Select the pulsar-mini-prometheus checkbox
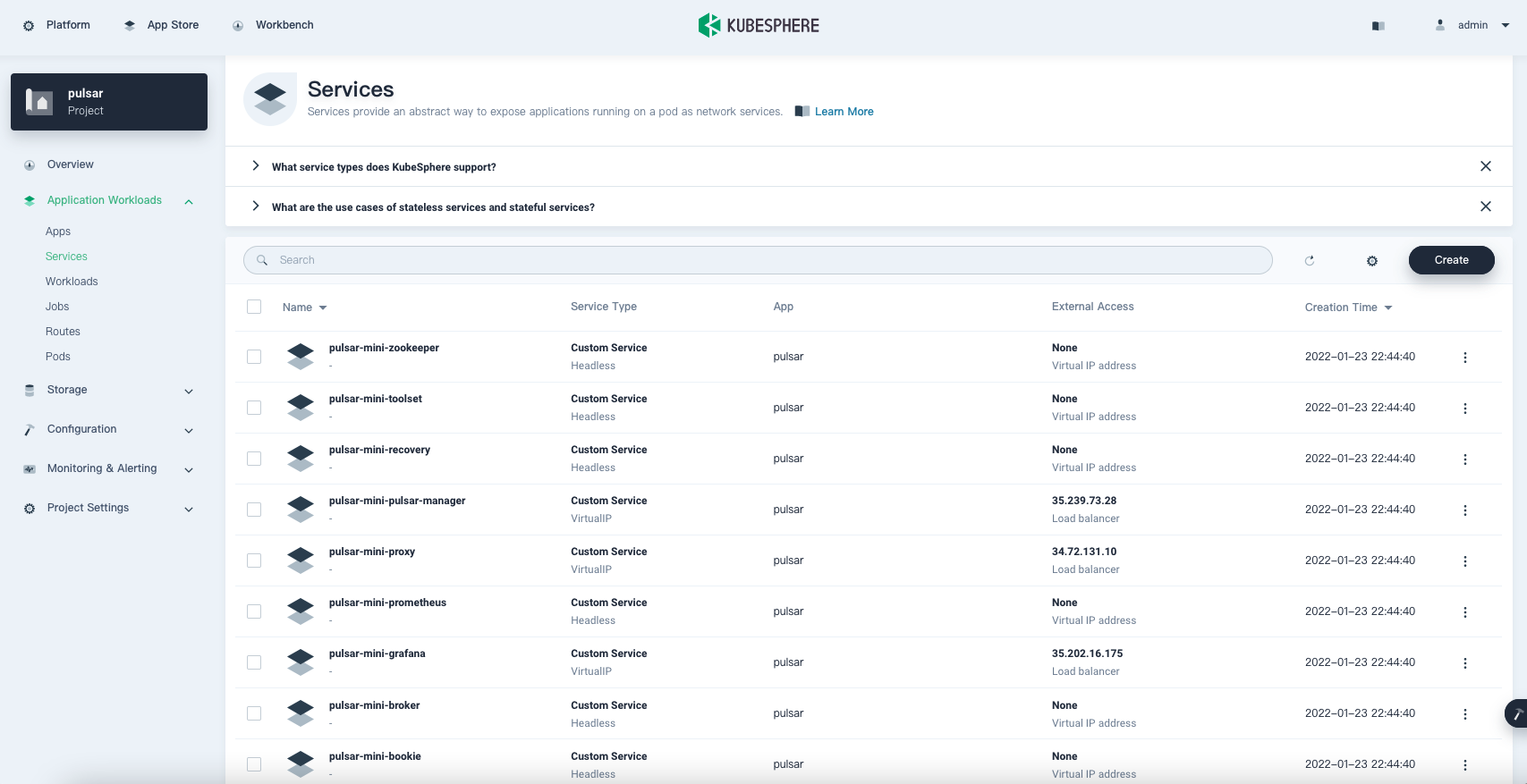1527x784 pixels. (x=254, y=611)
